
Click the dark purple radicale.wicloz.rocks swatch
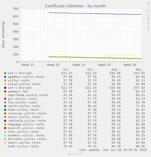(x=5, y=121)
